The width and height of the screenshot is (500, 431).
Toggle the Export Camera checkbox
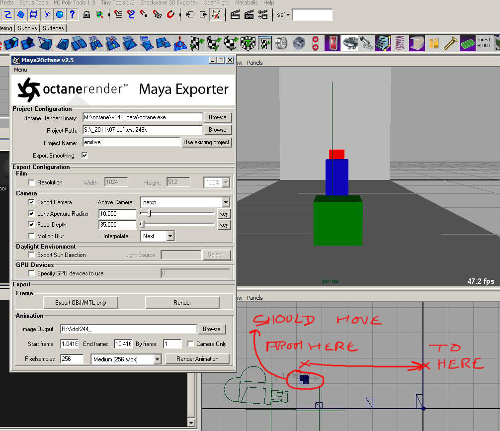(x=31, y=202)
